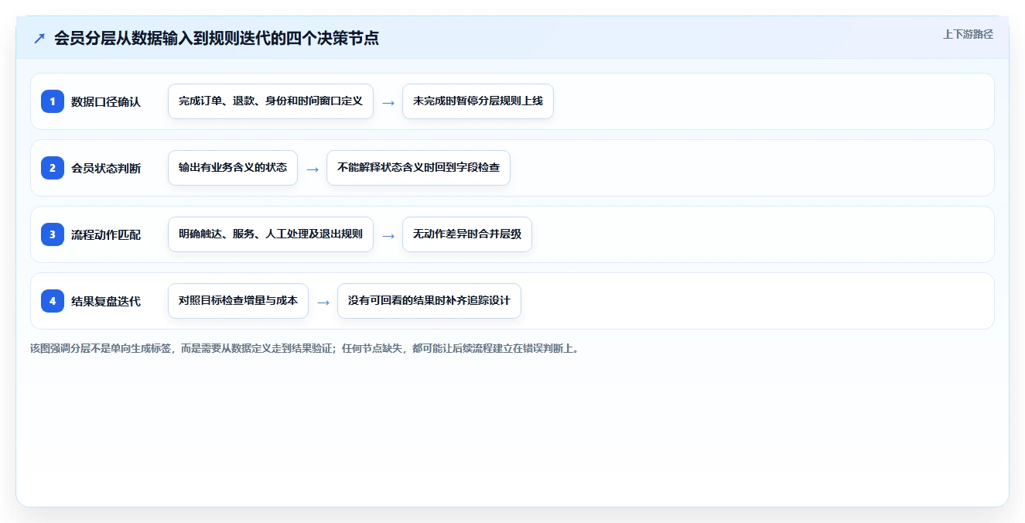Viewport: 1025px width, 523px height.
Task: Click the box 没有可回看的结果时补齐追踪设计
Action: coord(429,301)
